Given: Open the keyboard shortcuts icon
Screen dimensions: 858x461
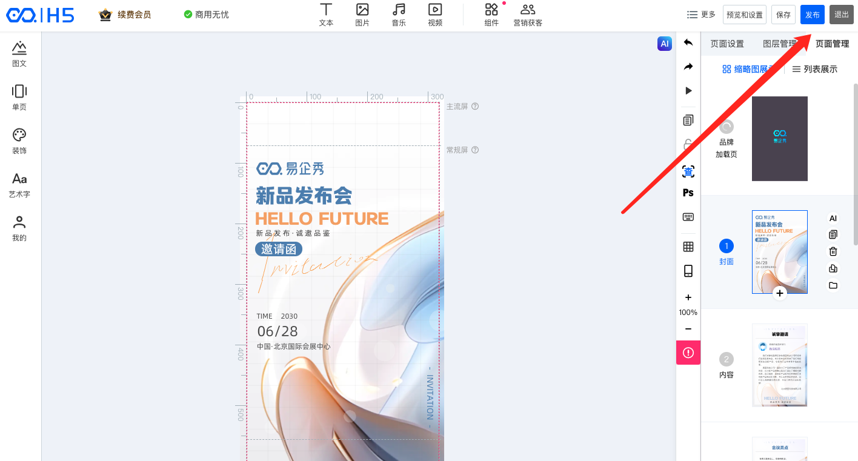Looking at the screenshot, I should [688, 217].
